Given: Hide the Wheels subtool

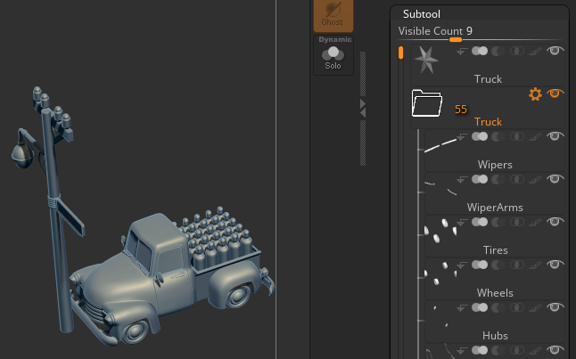Looking at the screenshot, I should [x=555, y=265].
